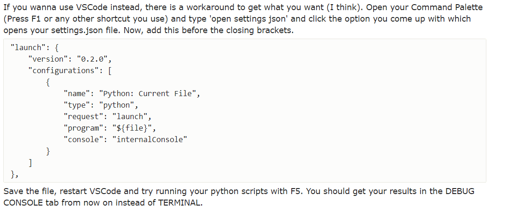Click the "internalConsole" value
The image size is (508, 212).
150,140
